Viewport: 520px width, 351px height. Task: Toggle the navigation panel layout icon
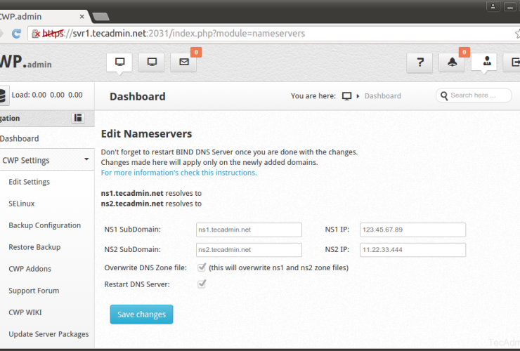tap(78, 118)
